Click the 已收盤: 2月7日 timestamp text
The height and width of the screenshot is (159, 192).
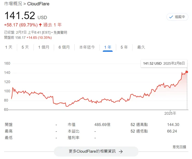27,33
